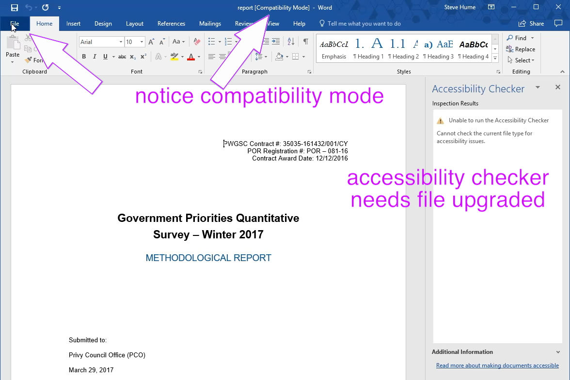Image resolution: width=570 pixels, height=380 pixels.
Task: Align text left
Action: point(211,57)
